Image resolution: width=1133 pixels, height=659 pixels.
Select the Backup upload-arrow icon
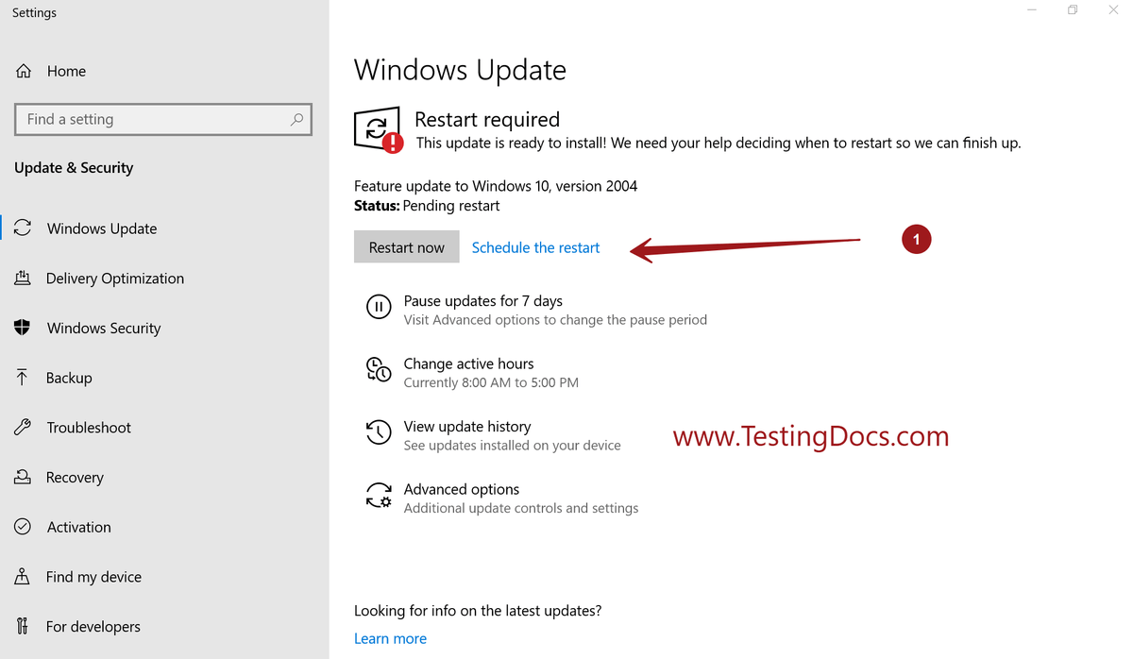tap(24, 378)
